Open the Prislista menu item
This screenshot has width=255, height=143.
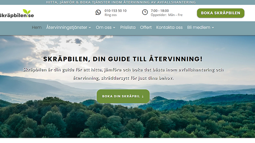point(128,27)
